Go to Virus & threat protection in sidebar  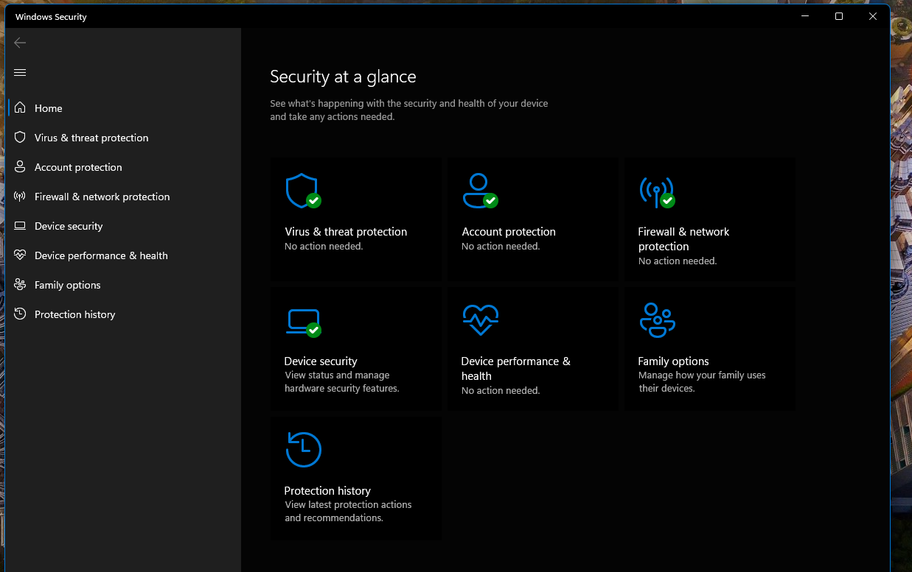[124, 138]
